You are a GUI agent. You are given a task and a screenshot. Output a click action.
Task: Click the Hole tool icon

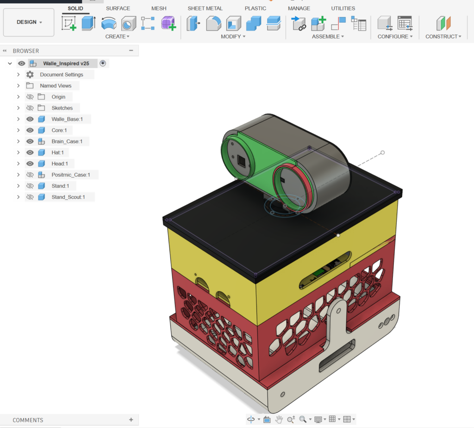pos(128,23)
